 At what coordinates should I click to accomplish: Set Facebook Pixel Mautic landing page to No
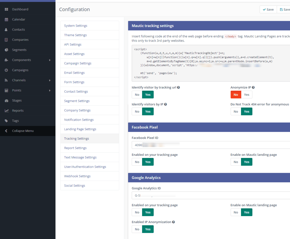pyautogui.click(x=236, y=162)
